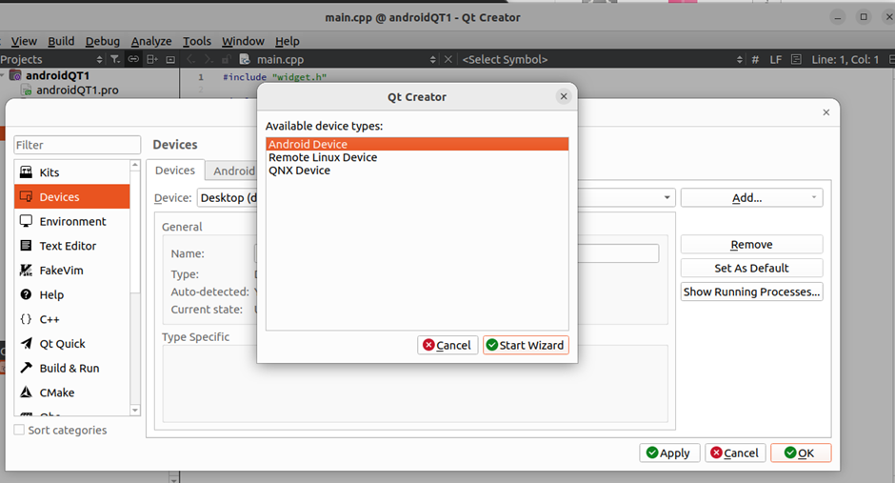The width and height of the screenshot is (895, 483).
Task: Click the Qt Quick paper plane icon
Action: (27, 343)
